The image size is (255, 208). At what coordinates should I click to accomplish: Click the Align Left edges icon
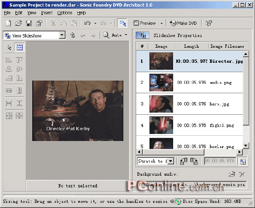pyautogui.click(x=9, y=60)
